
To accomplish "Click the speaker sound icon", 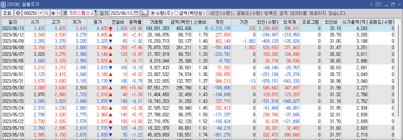I will 54,13.
